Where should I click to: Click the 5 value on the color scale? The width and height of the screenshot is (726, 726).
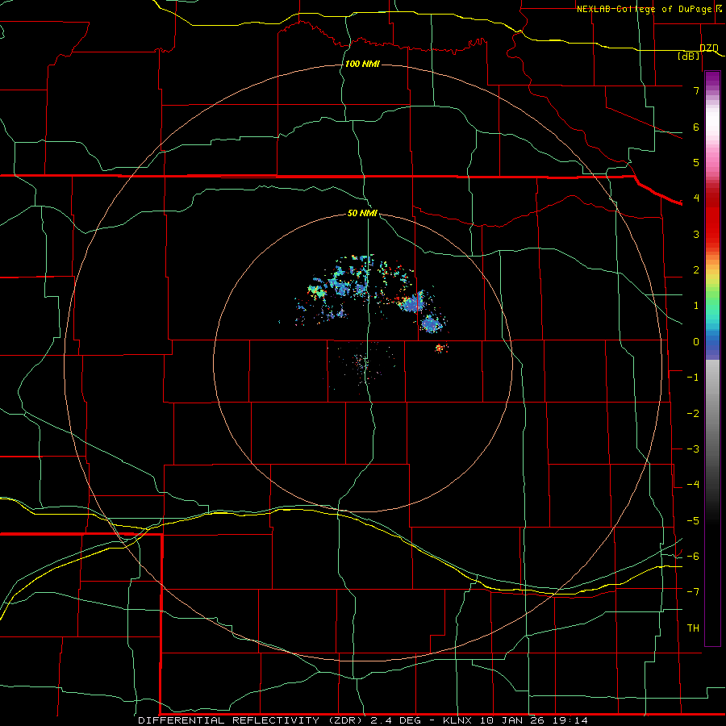point(696,162)
